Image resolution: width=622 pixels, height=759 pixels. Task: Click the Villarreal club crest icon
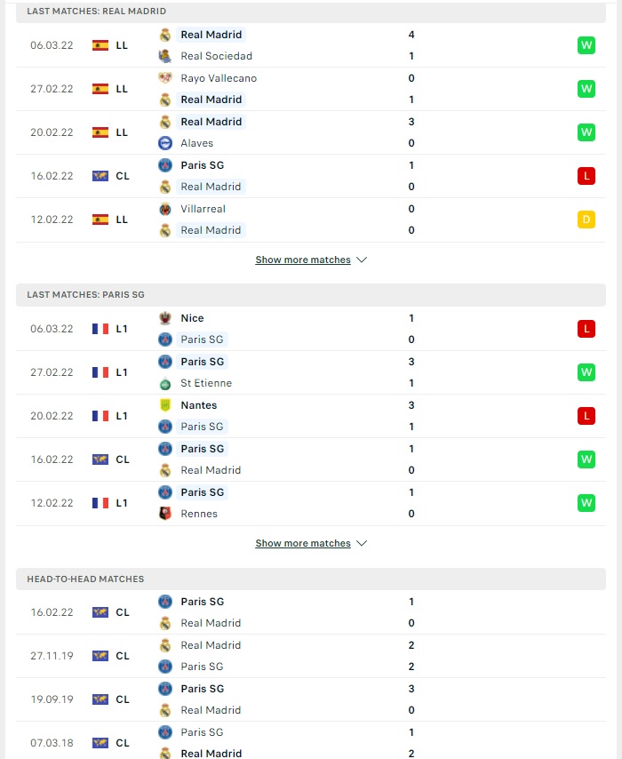tap(165, 209)
